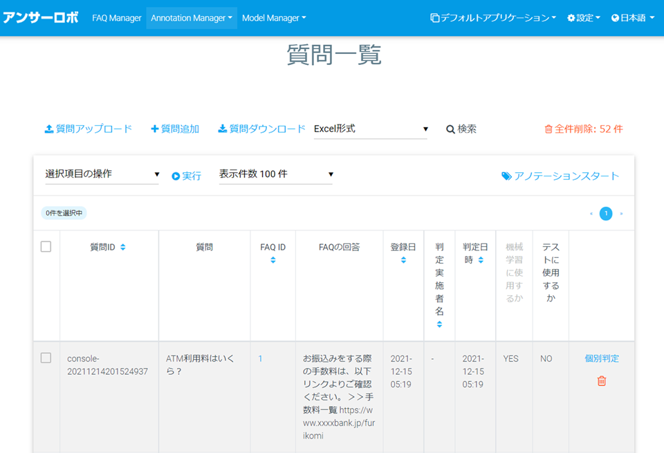
Task: Click question text ATM利用料はいくら？
Action: [x=200, y=365]
